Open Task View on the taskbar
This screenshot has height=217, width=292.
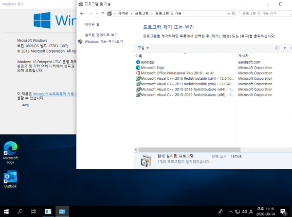click(x=34, y=212)
